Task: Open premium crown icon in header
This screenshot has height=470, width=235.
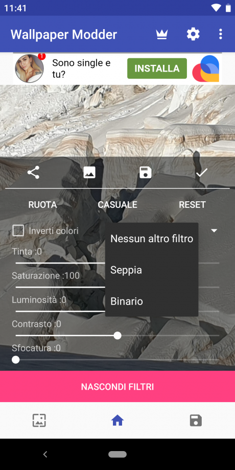Action: (x=161, y=34)
